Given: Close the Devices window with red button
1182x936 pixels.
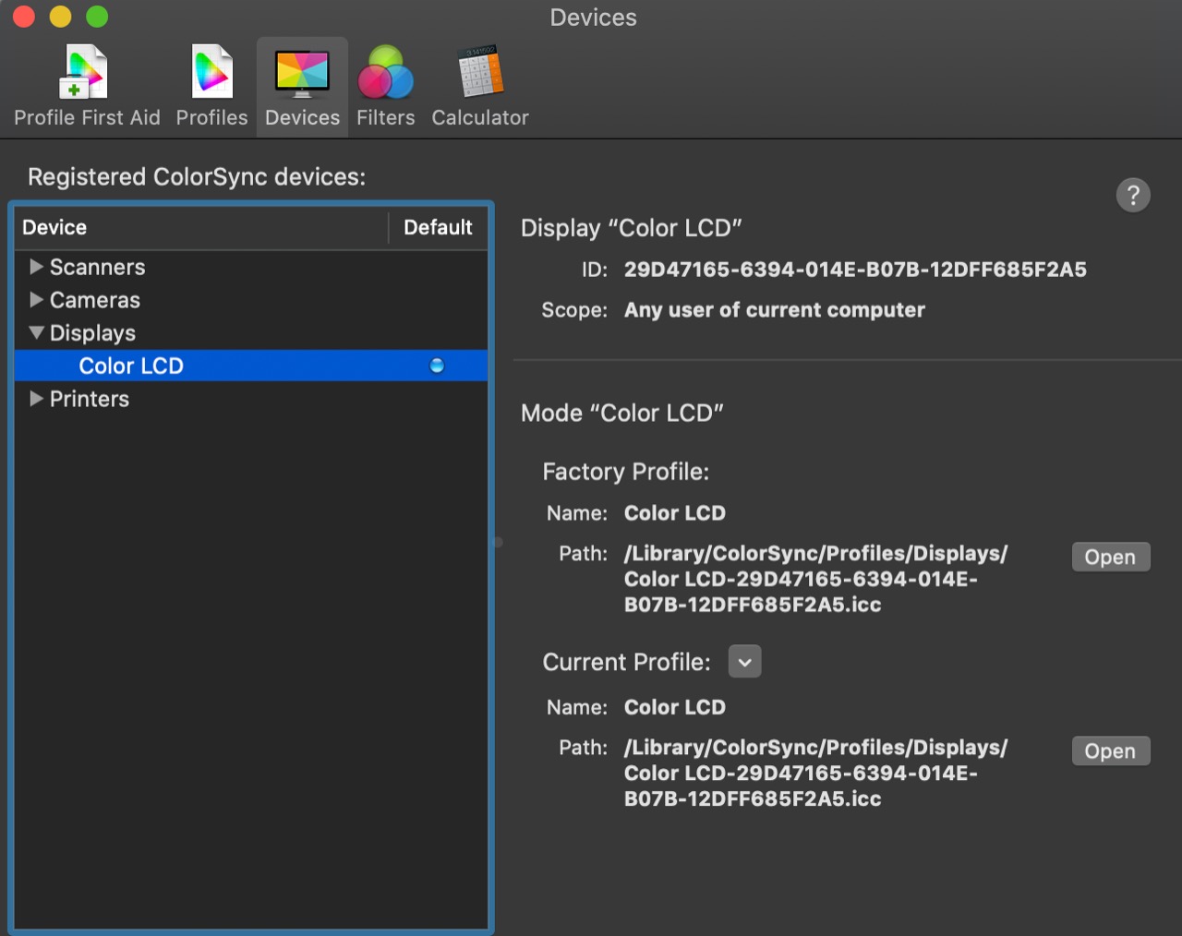Looking at the screenshot, I should [x=24, y=17].
